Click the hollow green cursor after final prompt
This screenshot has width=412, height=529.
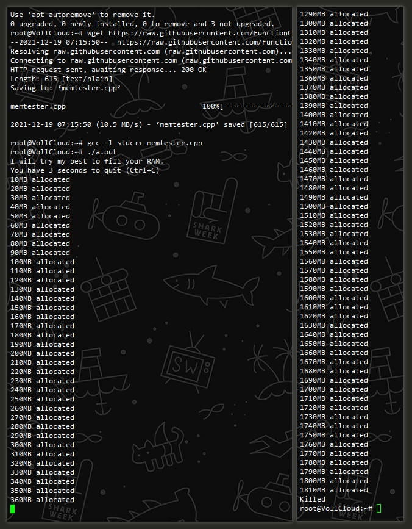pyautogui.click(x=378, y=508)
